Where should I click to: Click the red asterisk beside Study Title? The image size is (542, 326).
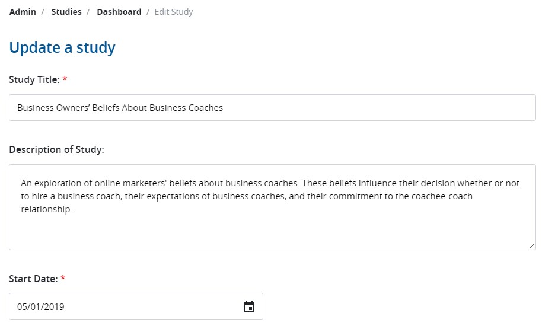(x=65, y=79)
